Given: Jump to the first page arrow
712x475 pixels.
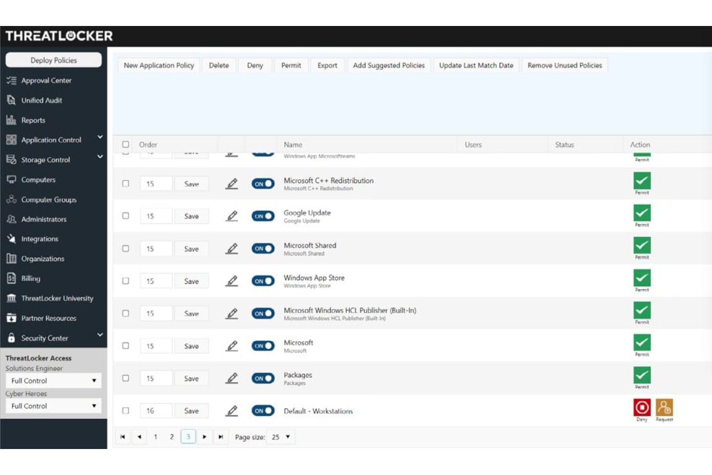Looking at the screenshot, I should click(x=123, y=437).
